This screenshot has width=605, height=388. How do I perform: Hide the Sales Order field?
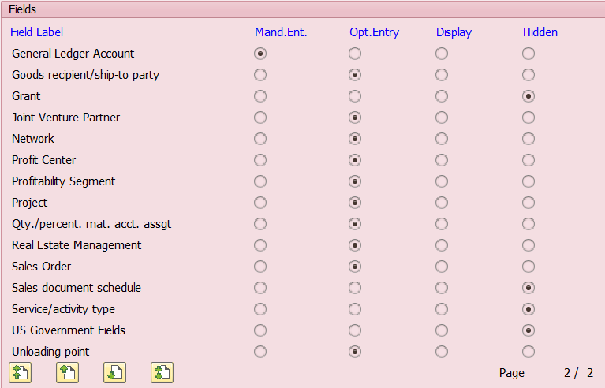coord(528,267)
